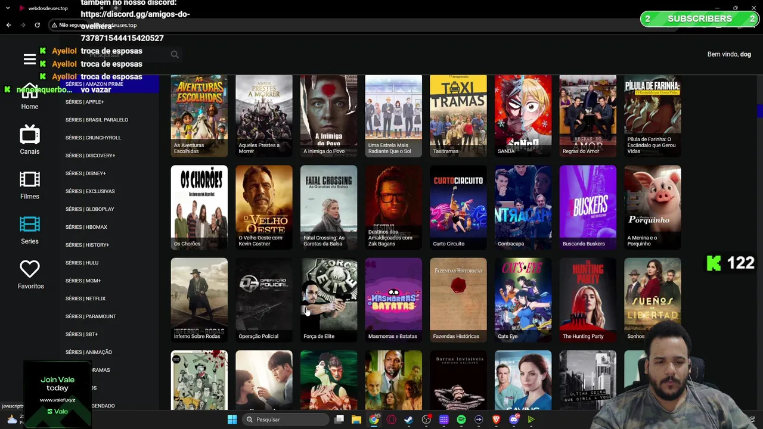Open Pílula de Farinha poster
763x429 pixels.
653,116
